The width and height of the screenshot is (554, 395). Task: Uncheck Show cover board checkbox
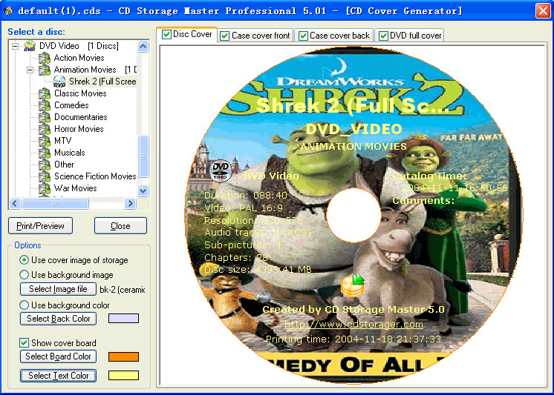click(24, 343)
